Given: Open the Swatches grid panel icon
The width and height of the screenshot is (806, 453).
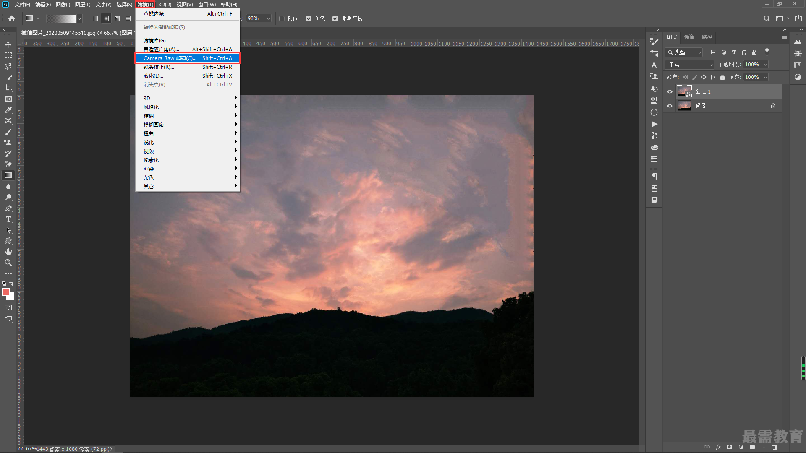Looking at the screenshot, I should click(x=654, y=159).
